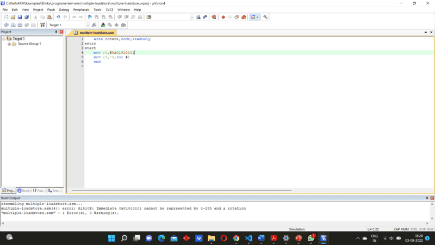Insert a breakpoint with red dot

tap(223, 17)
